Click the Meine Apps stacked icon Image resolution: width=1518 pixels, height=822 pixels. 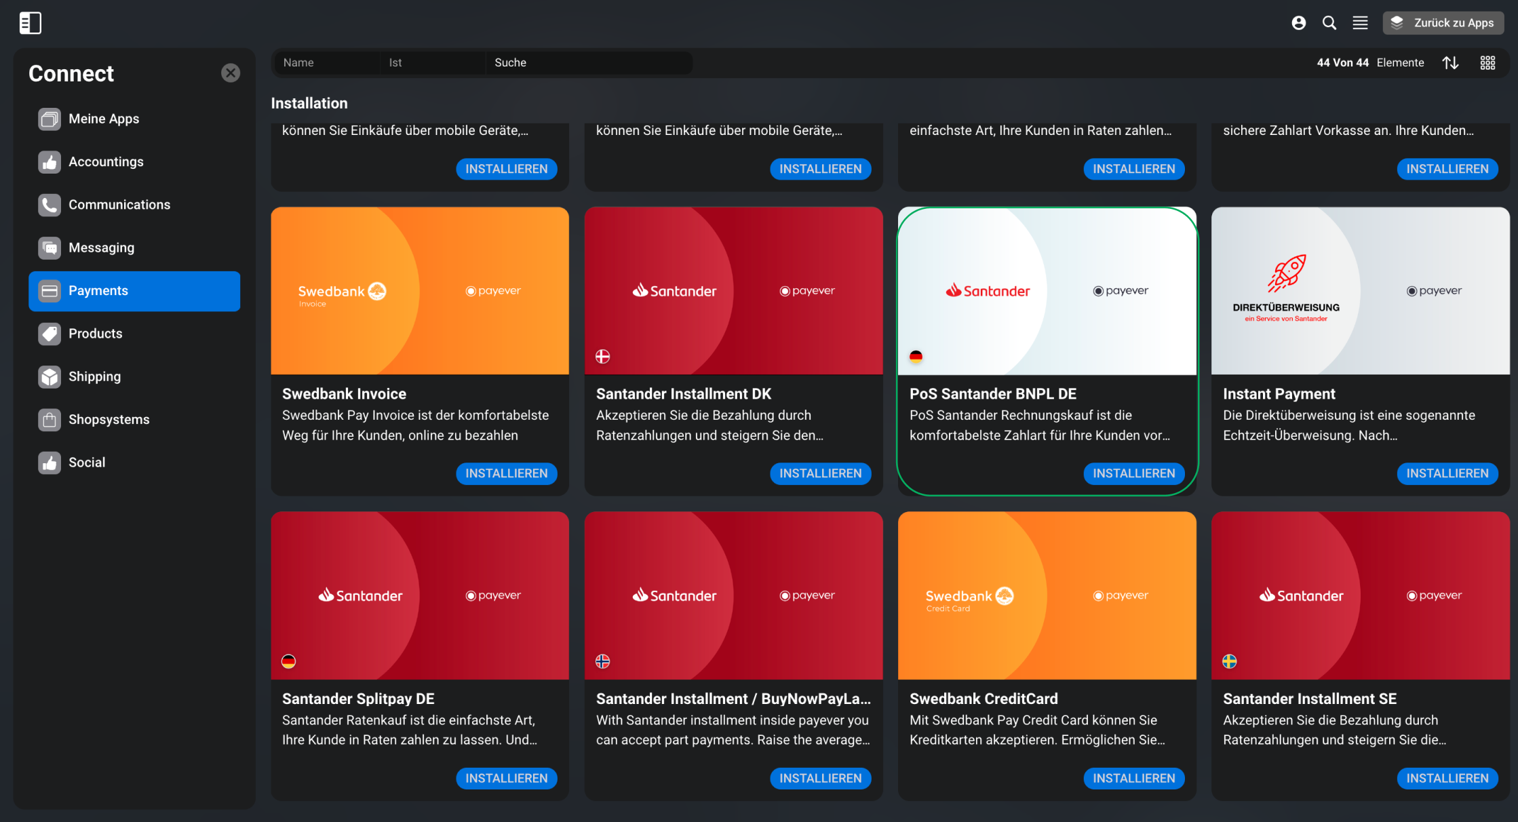50,119
